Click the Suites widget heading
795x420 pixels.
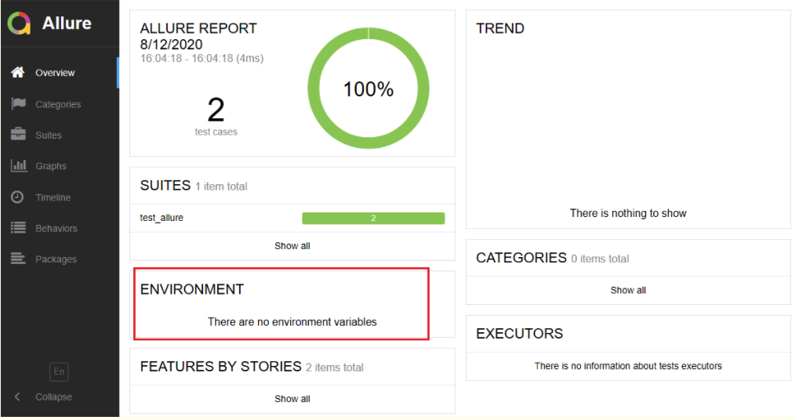pos(165,186)
